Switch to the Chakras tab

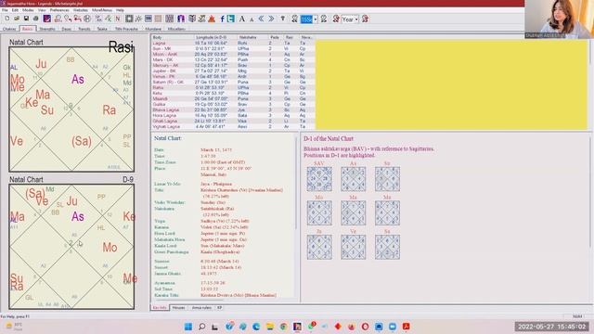tap(9, 29)
